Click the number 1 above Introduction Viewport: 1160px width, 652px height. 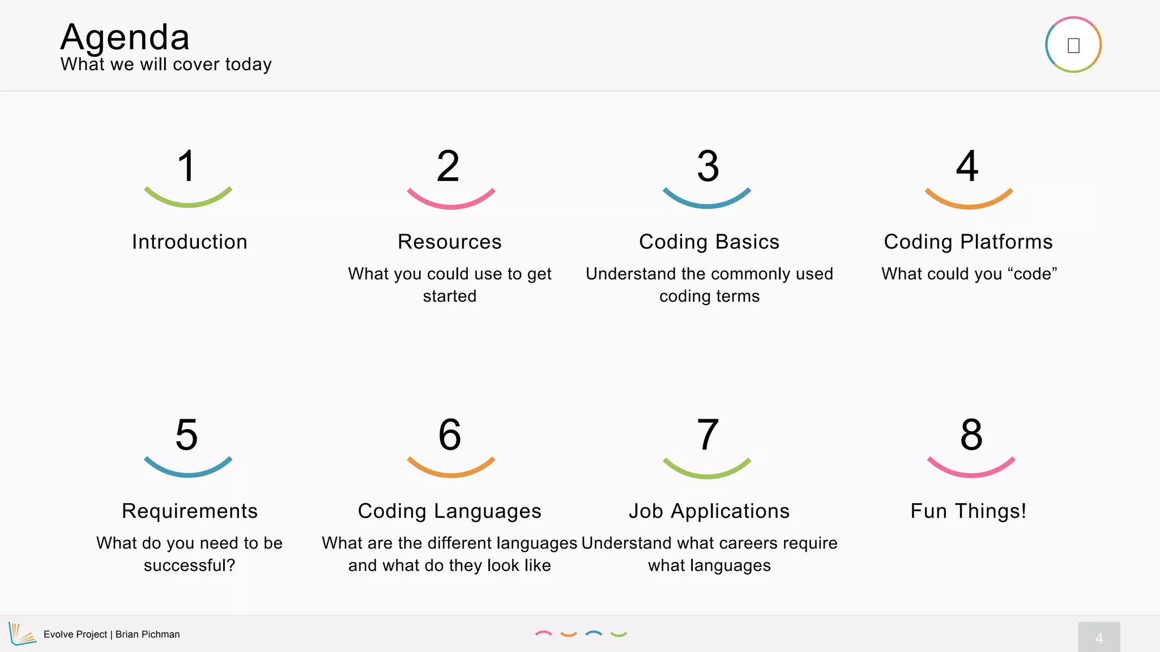(187, 166)
